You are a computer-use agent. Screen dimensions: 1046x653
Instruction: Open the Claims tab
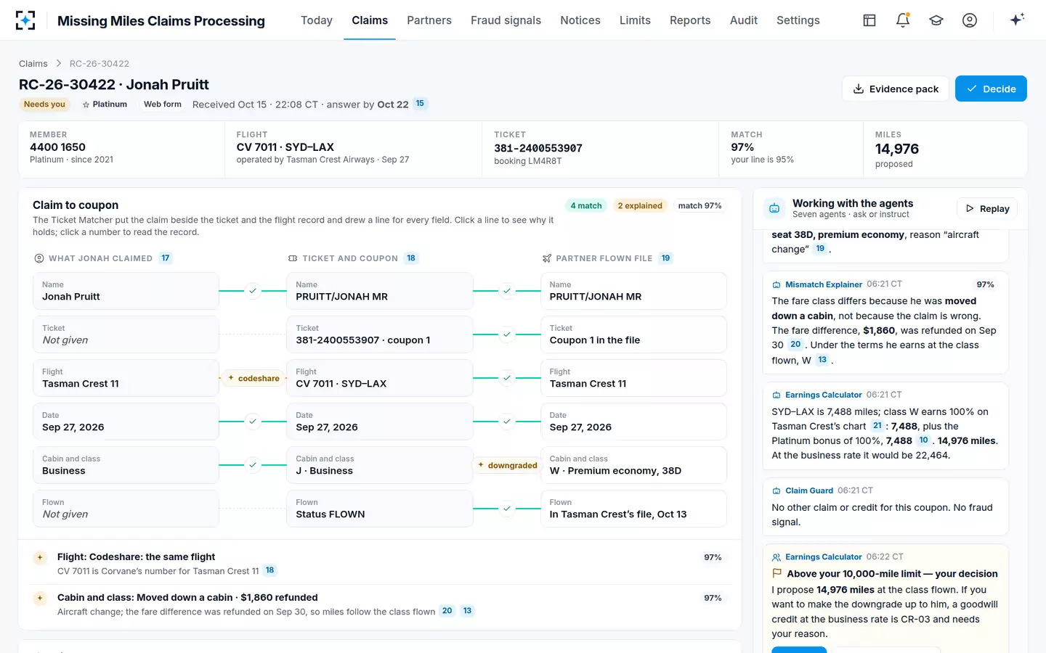370,20
